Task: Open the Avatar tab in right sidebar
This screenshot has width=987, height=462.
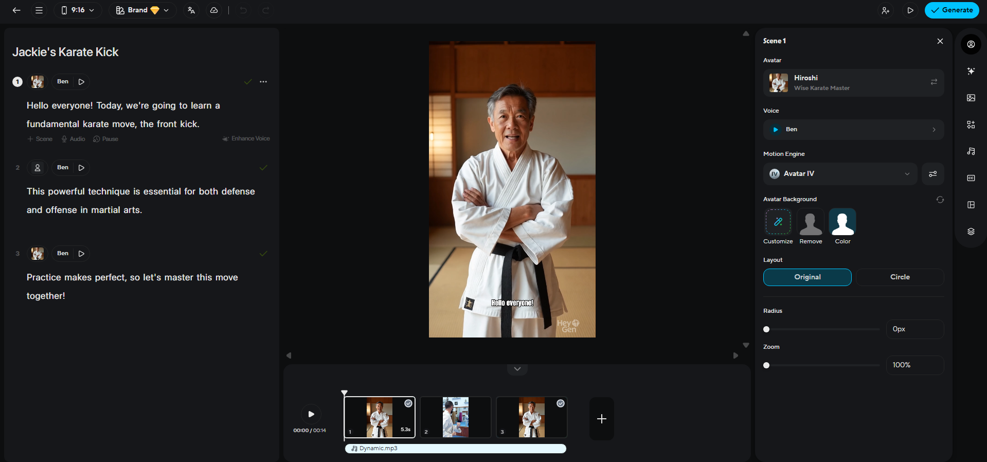Action: 971,44
